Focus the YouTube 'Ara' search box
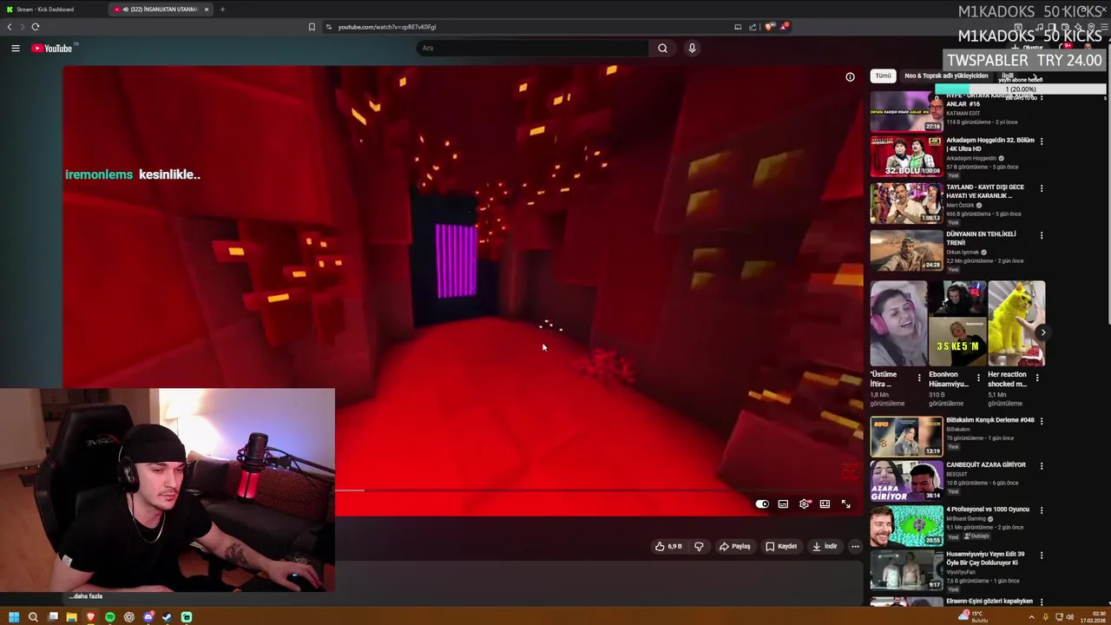 click(x=534, y=48)
